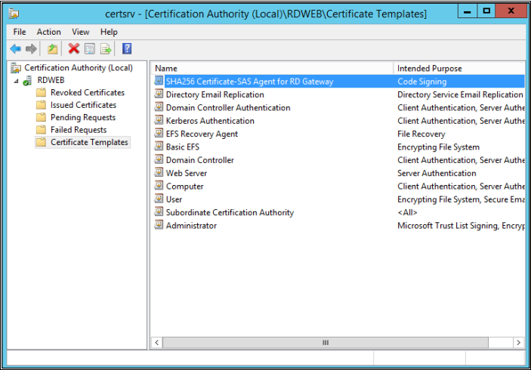Image resolution: width=531 pixels, height=370 pixels.
Task: Click the horizontal scrollbar left arrow
Action: tap(157, 343)
